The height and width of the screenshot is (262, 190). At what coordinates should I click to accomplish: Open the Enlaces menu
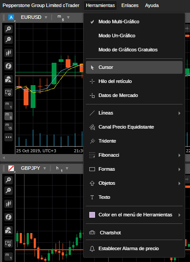130,6
